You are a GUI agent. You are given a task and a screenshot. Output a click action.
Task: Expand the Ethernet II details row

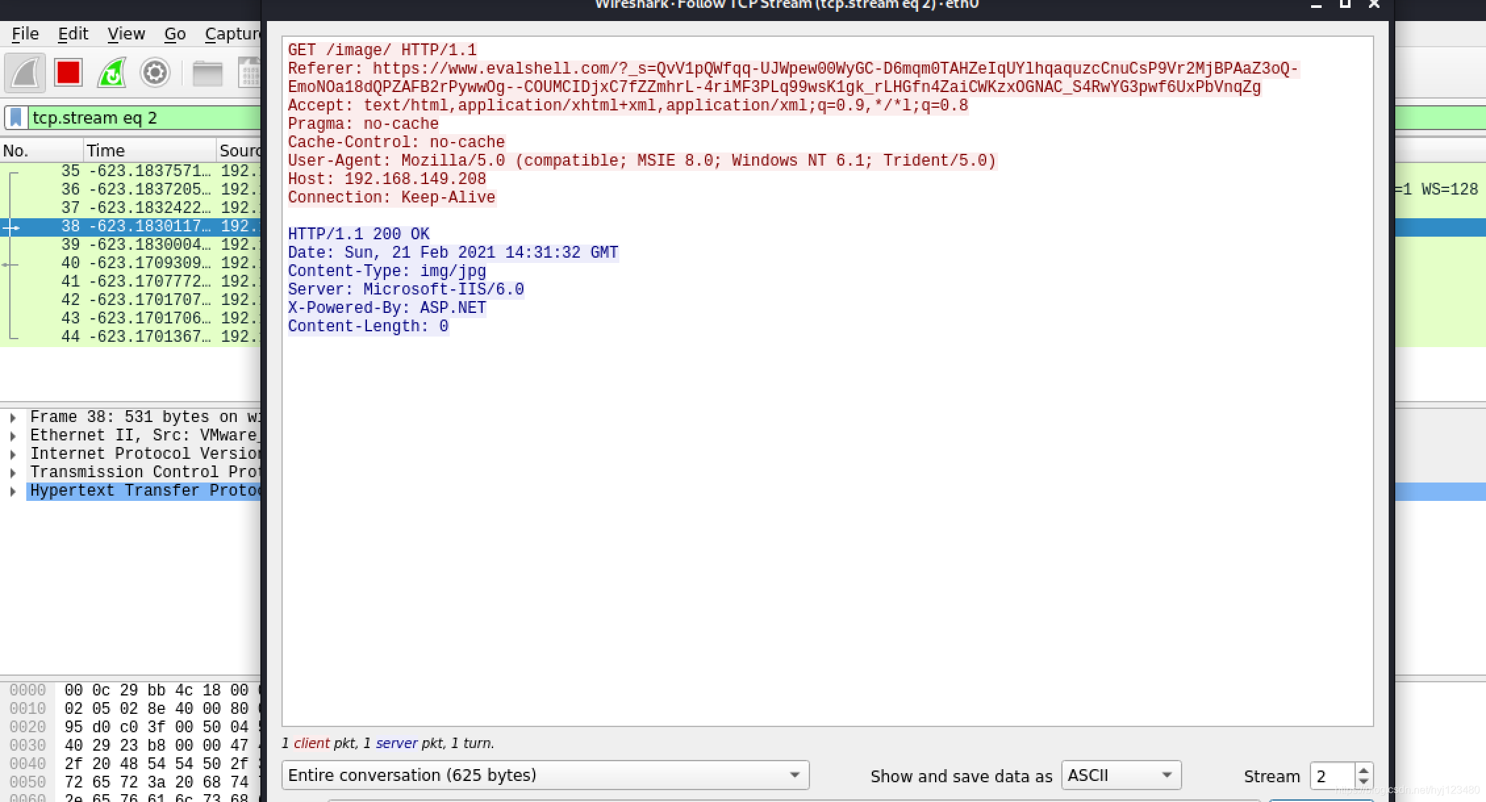coord(12,436)
